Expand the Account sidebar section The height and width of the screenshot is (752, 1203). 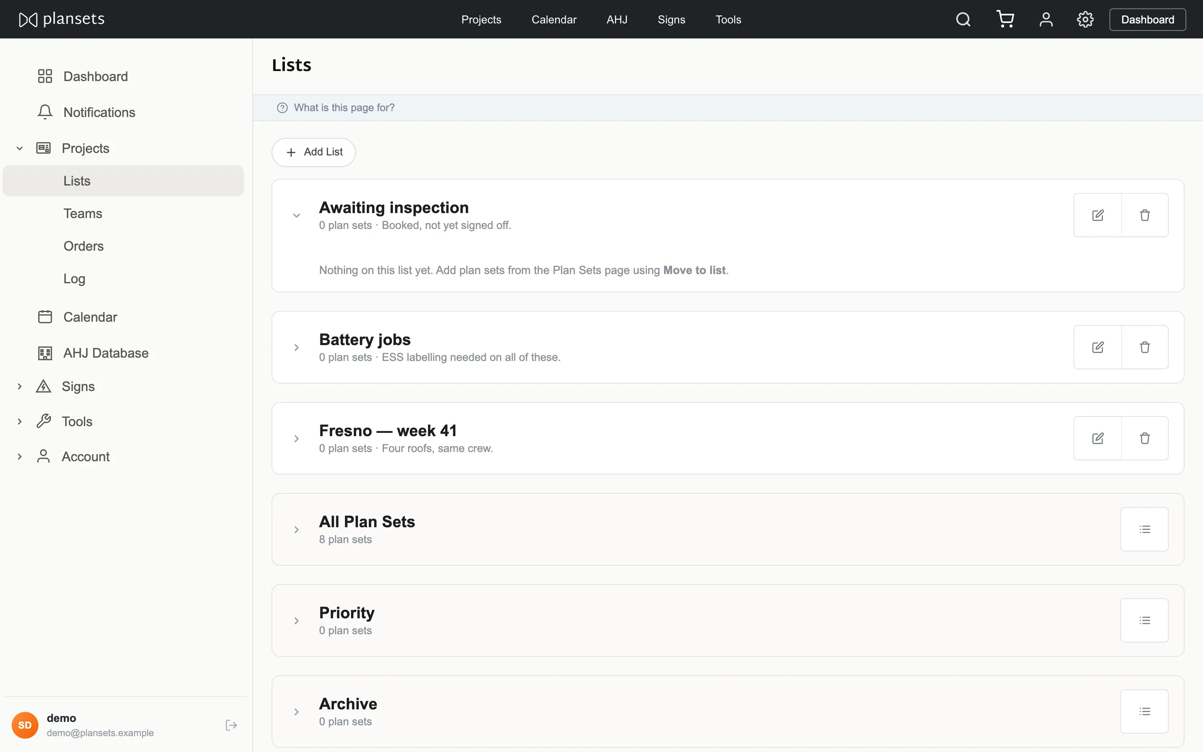point(20,457)
